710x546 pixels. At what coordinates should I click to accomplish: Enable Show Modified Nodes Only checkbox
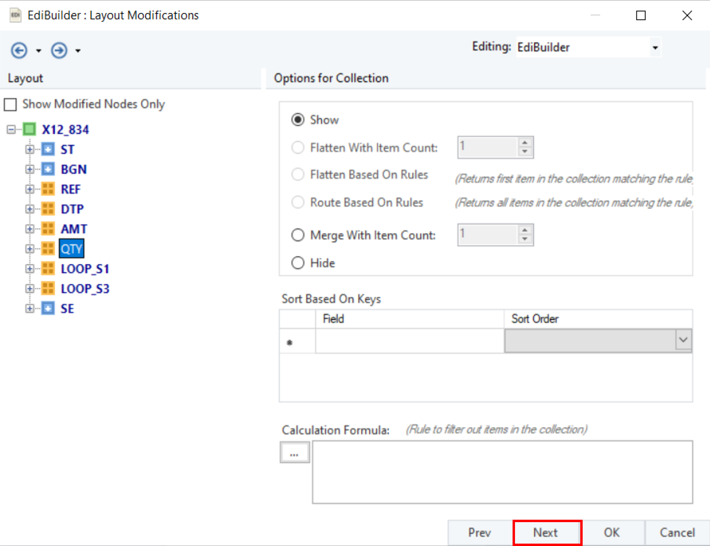[x=10, y=105]
